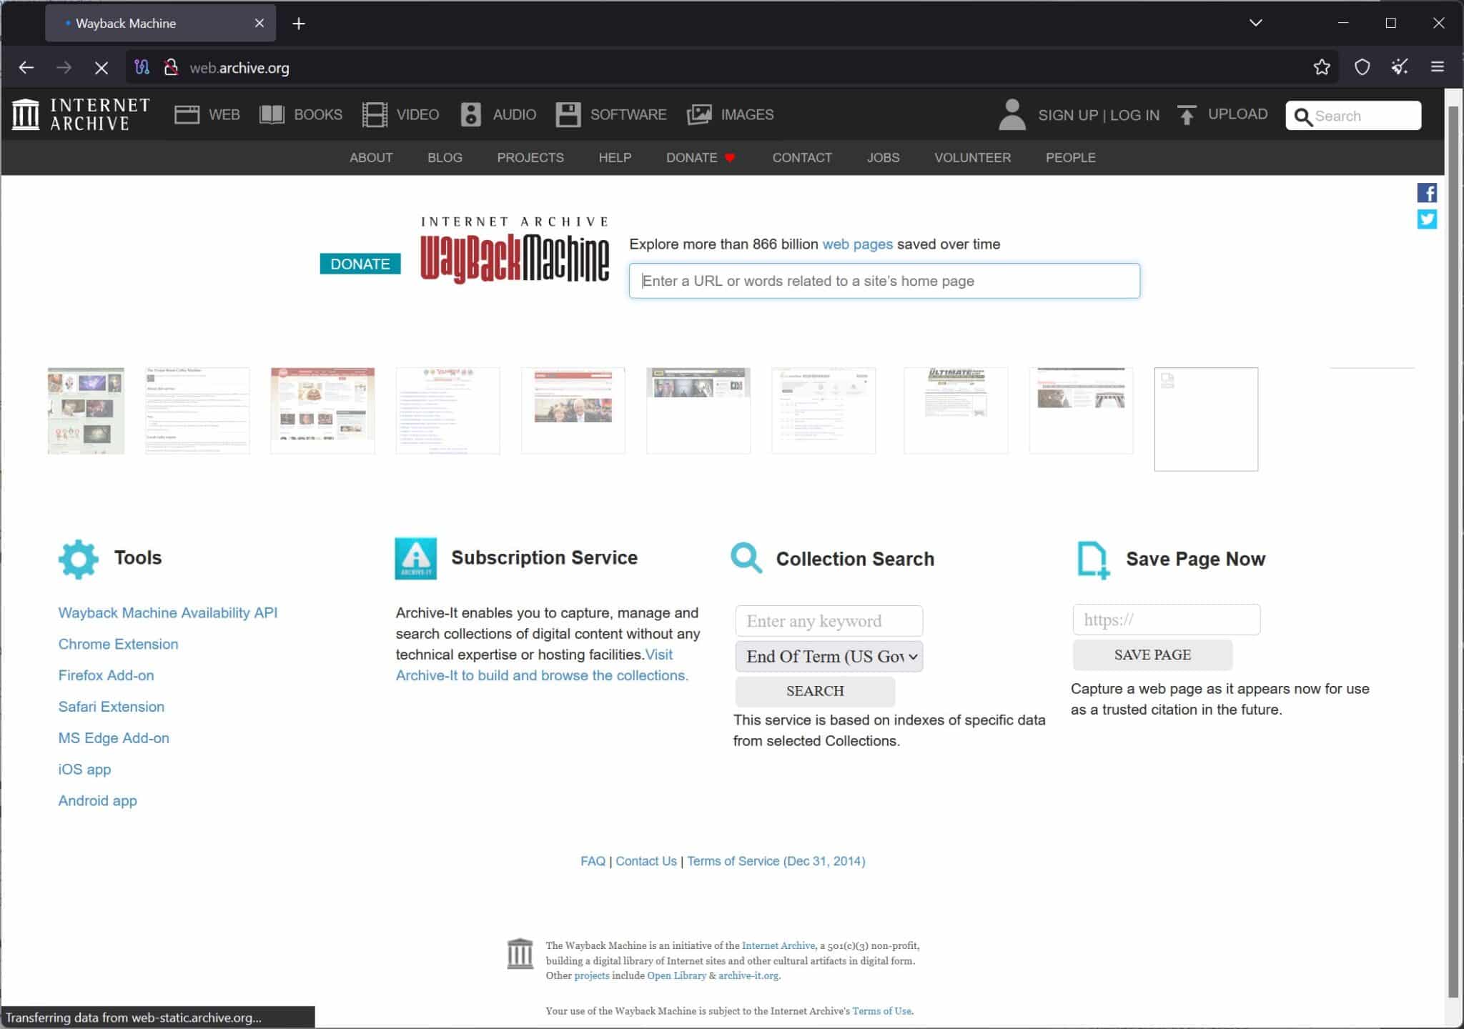Open the MS Edge Add-on link
This screenshot has height=1029, width=1464.
click(114, 738)
